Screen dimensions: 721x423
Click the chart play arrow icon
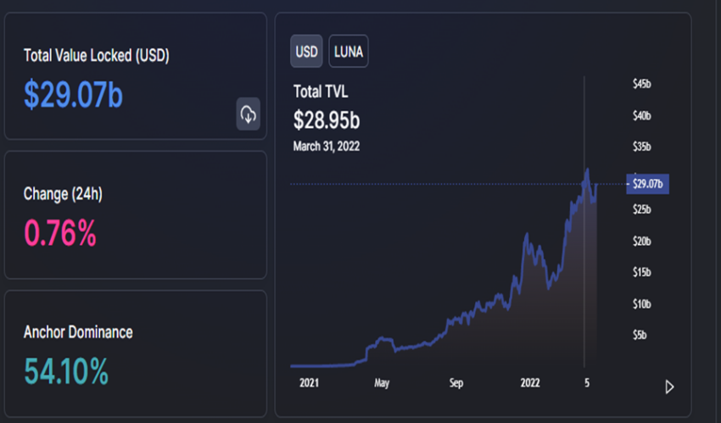[x=669, y=387]
